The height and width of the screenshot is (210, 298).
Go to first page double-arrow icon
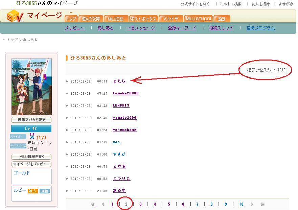[x=93, y=204]
